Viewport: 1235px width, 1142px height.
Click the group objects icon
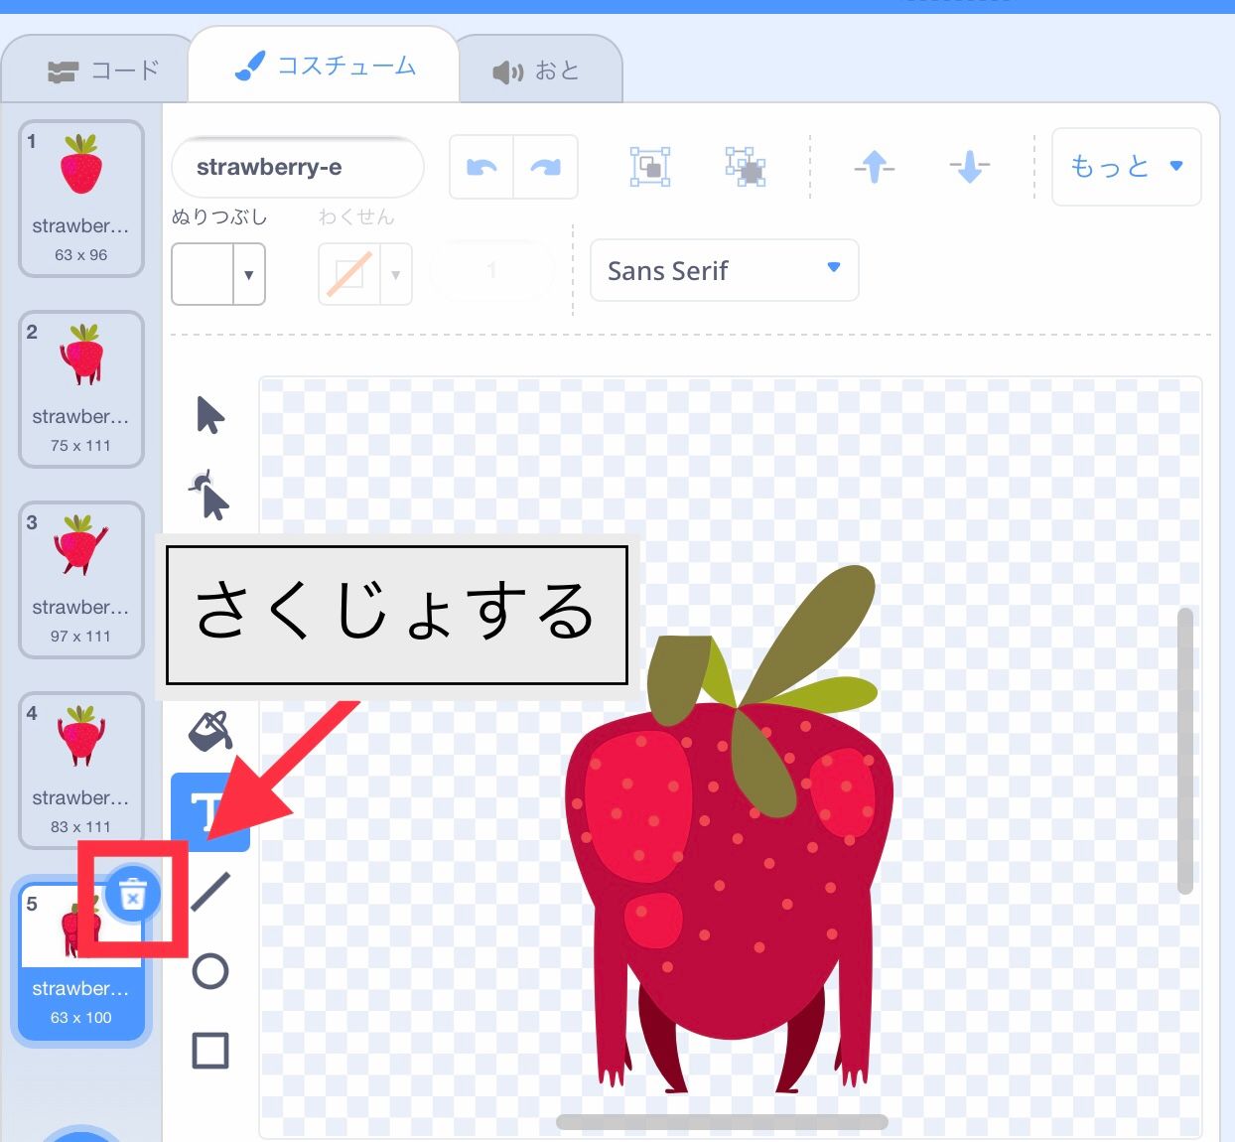tap(649, 167)
